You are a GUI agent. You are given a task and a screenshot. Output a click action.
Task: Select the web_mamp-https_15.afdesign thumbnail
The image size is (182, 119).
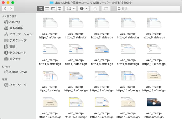(154, 76)
